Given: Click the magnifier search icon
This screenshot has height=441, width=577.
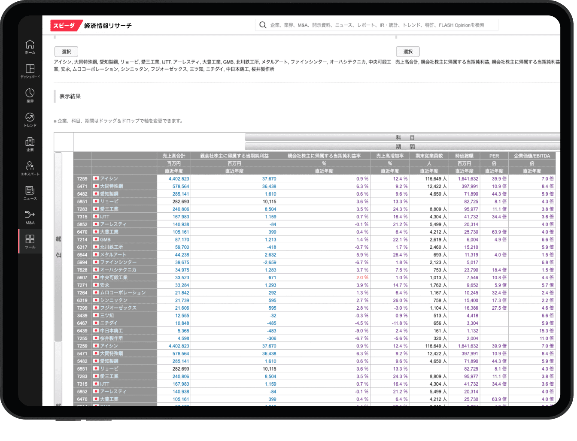Looking at the screenshot, I should point(263,25).
